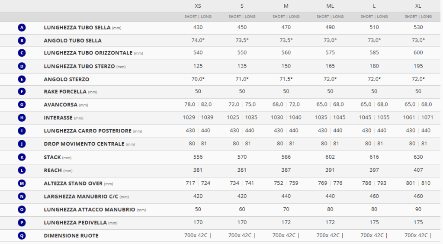The width and height of the screenshot is (443, 244).
Task: Click the M icon for stand over height
Action: coord(22,183)
